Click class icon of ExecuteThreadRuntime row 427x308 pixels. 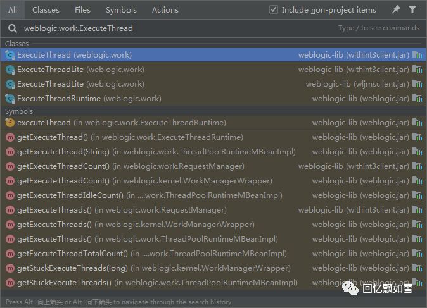click(x=10, y=99)
